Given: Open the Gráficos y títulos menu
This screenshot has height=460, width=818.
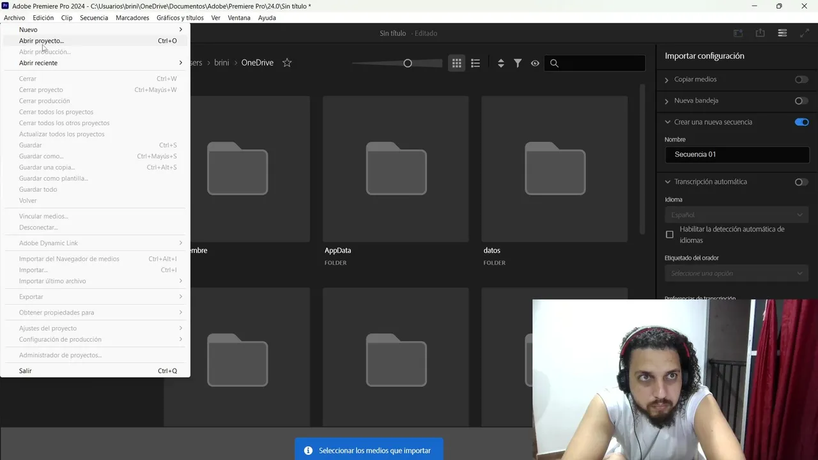Looking at the screenshot, I should tap(180, 18).
